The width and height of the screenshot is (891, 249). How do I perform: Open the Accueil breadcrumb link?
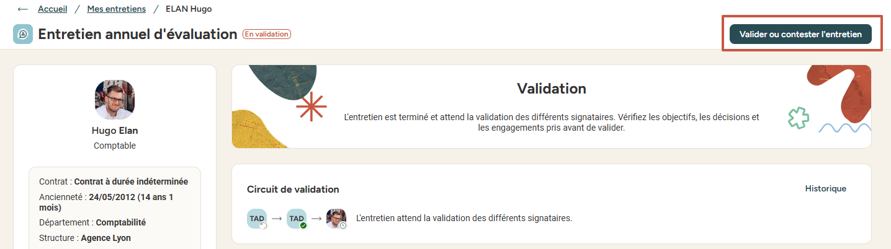pos(53,9)
